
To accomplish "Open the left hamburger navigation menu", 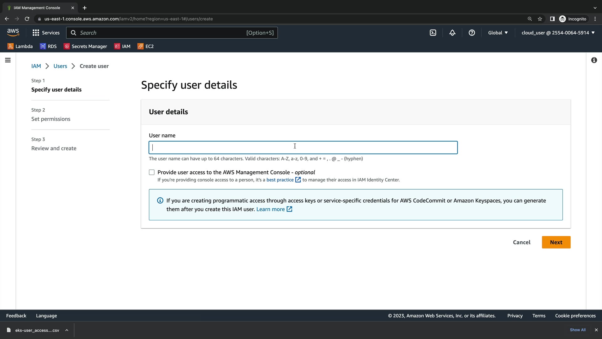I will (8, 60).
